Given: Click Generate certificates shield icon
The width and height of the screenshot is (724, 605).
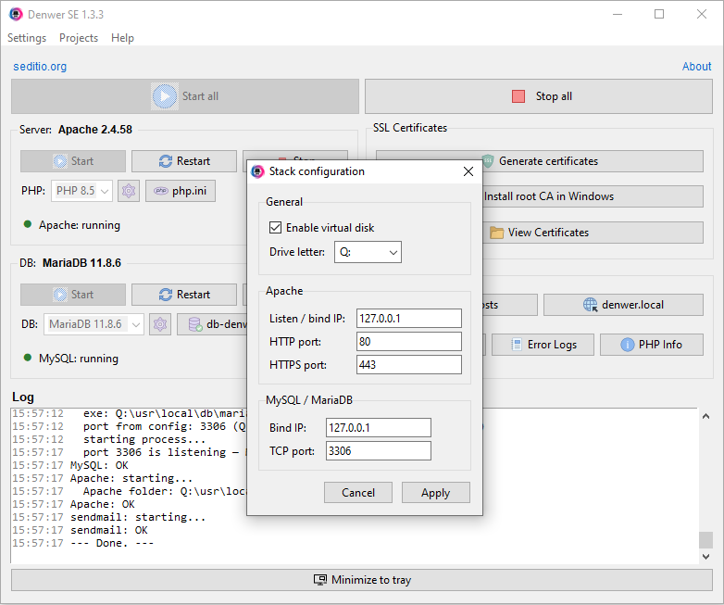Looking at the screenshot, I should point(488,161).
